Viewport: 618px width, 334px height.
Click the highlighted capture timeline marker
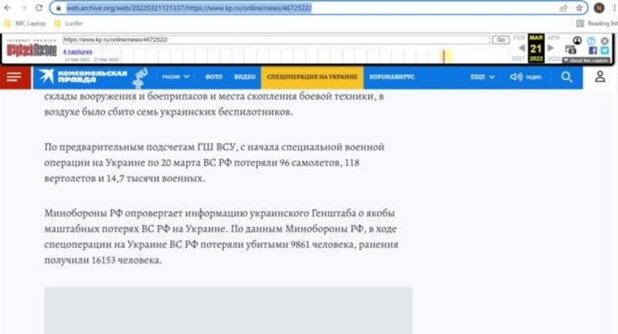[x=444, y=56]
